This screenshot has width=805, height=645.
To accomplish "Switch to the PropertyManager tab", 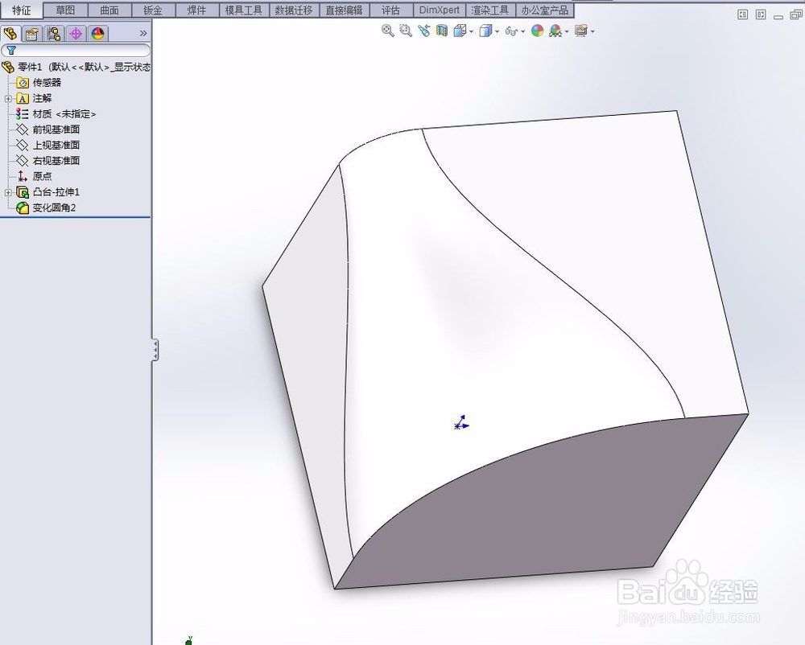I will pos(32,33).
